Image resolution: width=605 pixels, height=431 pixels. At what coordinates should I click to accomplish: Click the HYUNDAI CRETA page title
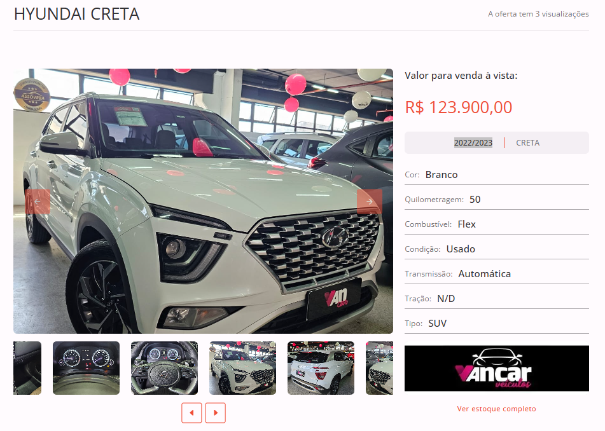76,14
